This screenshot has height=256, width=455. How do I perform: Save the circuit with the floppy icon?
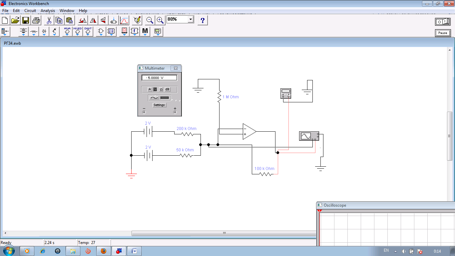[x=26, y=20]
